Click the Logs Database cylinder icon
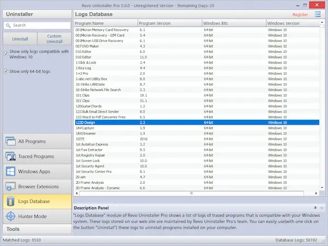The width and height of the screenshot is (328, 246). pos(10,201)
